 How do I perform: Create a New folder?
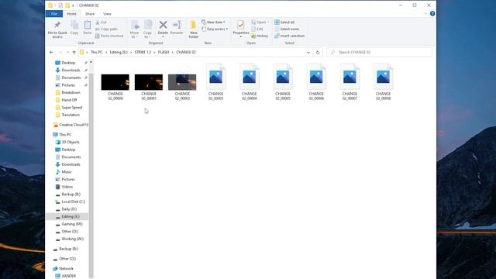193,29
